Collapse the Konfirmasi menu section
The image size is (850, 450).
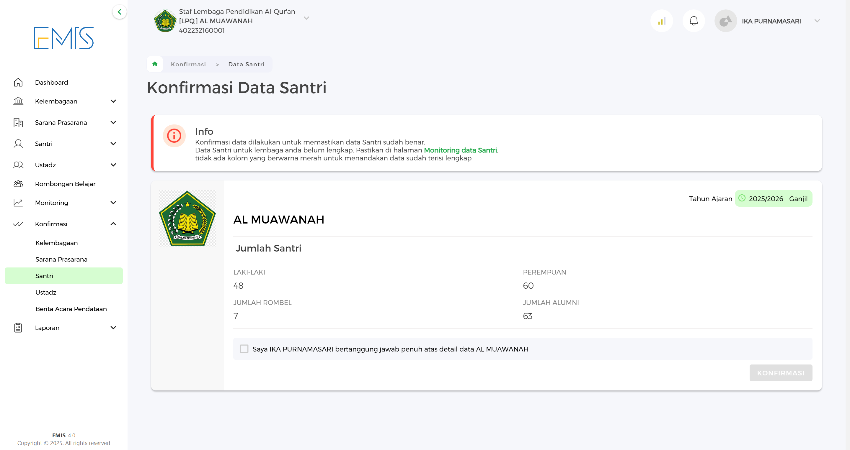[113, 224]
